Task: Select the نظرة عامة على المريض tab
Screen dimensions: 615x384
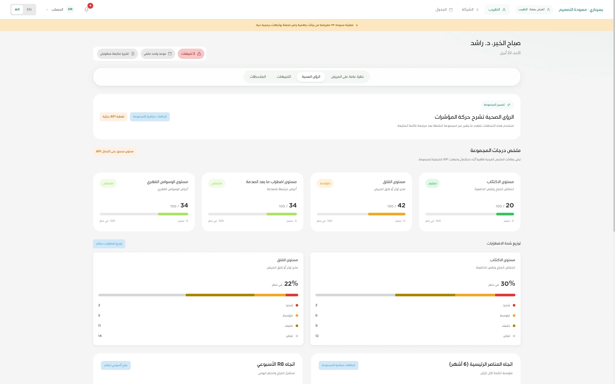Action: point(348,77)
